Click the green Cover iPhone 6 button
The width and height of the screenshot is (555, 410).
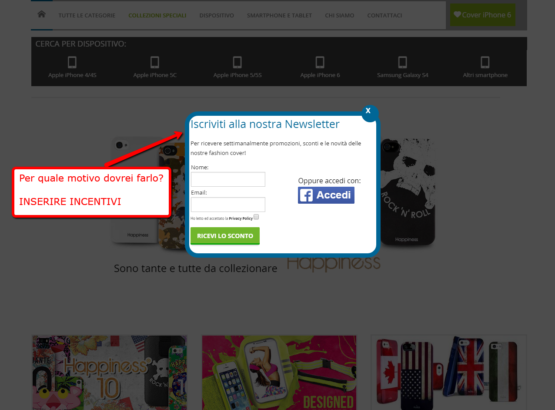[x=482, y=15]
